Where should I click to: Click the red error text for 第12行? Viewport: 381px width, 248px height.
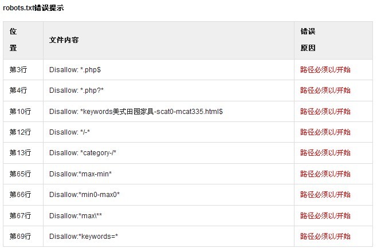(x=325, y=132)
